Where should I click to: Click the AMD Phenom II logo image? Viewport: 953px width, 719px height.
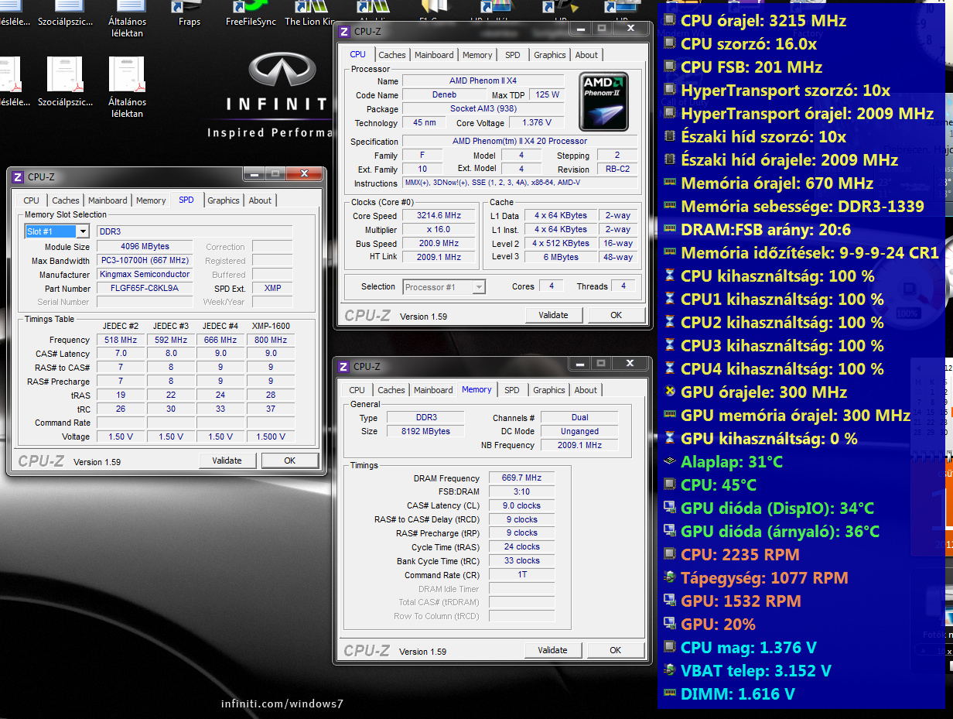click(x=604, y=102)
